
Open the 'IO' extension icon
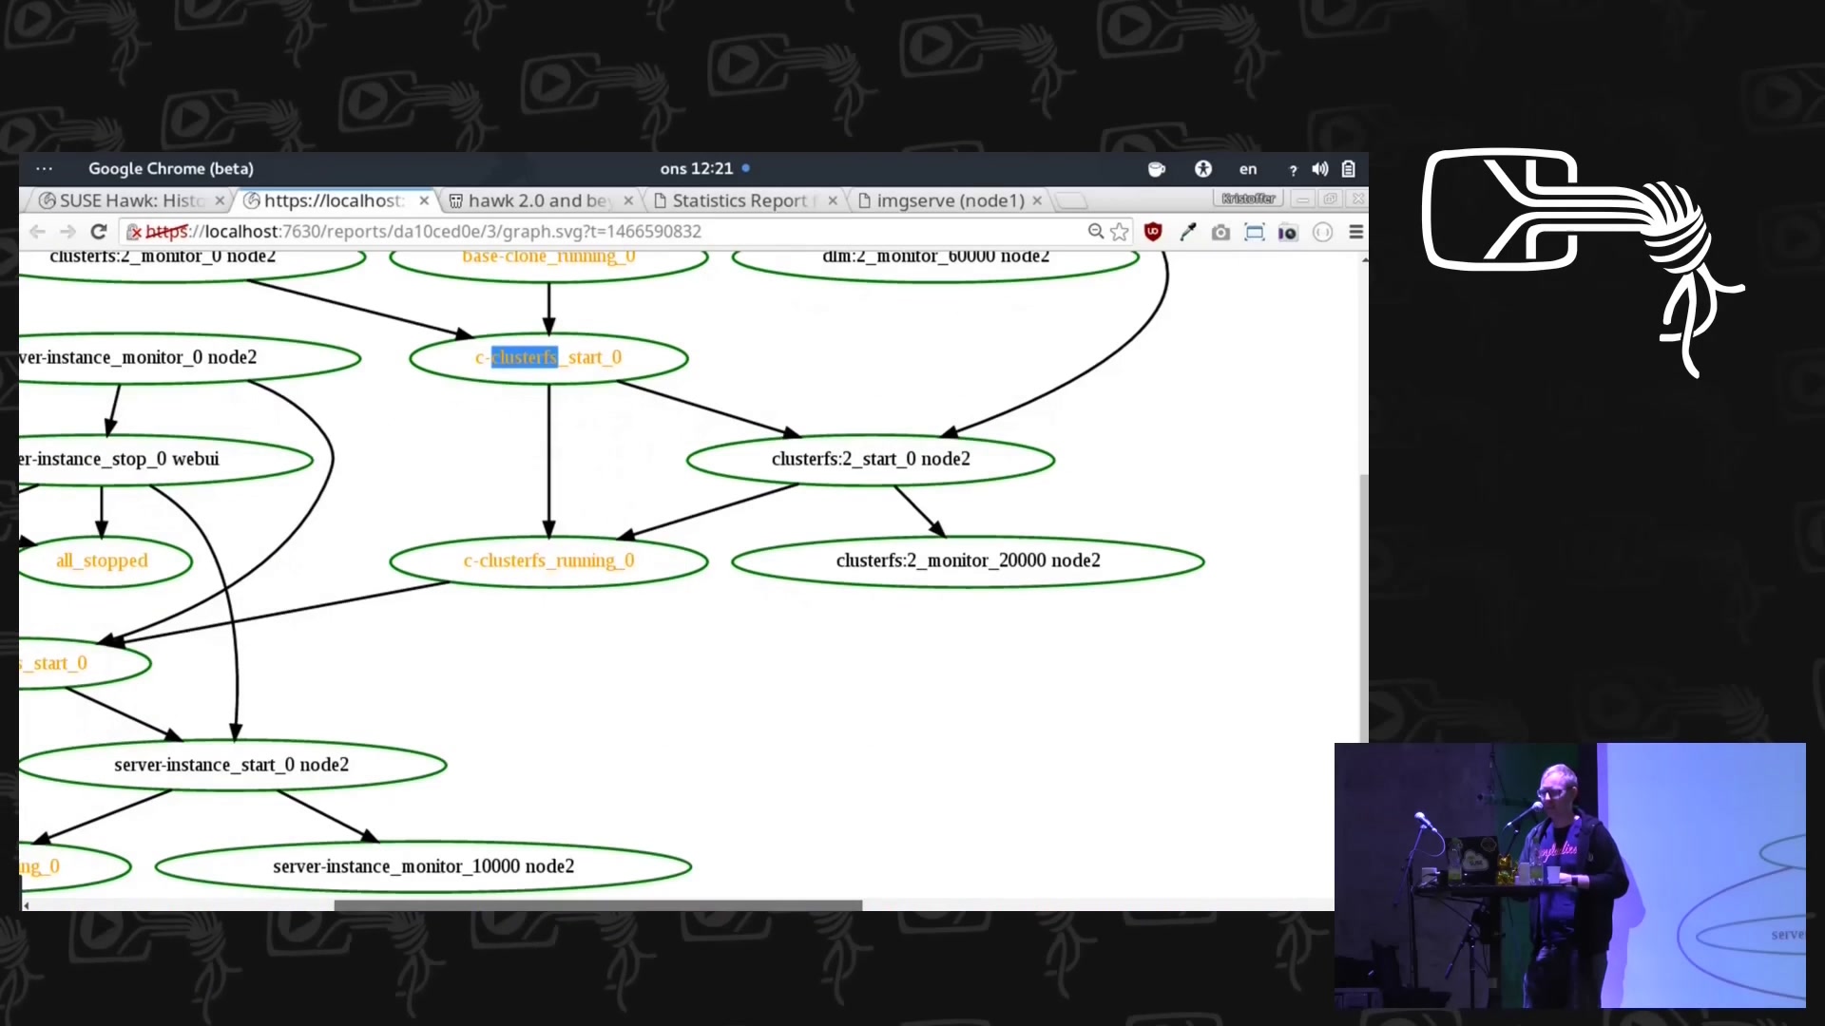pyautogui.click(x=1288, y=232)
